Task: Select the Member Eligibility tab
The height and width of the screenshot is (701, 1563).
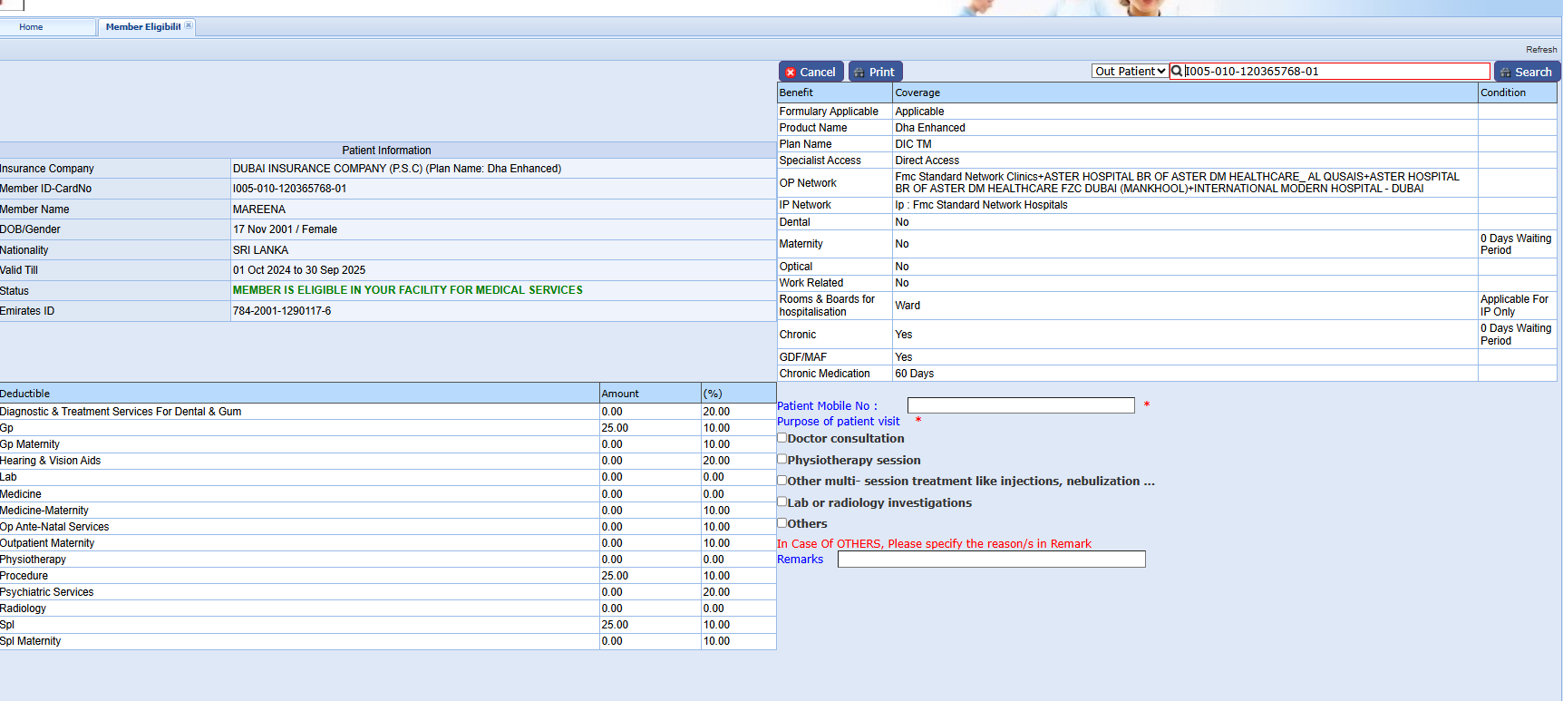Action: (x=142, y=27)
